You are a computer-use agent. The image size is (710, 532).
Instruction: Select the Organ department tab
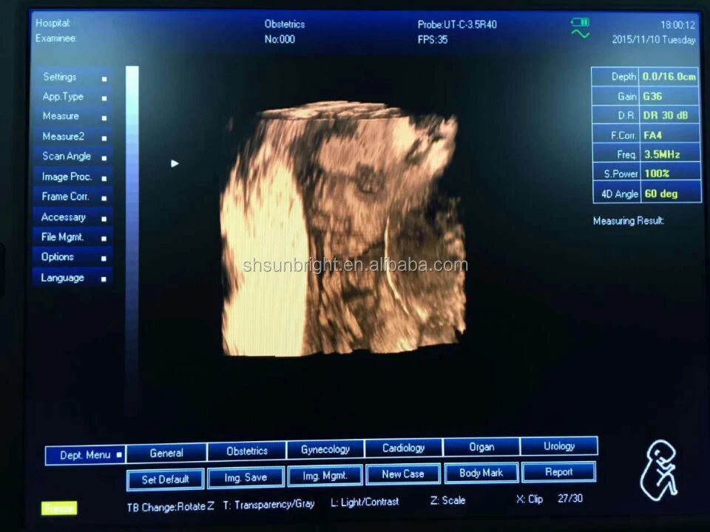pos(481,447)
